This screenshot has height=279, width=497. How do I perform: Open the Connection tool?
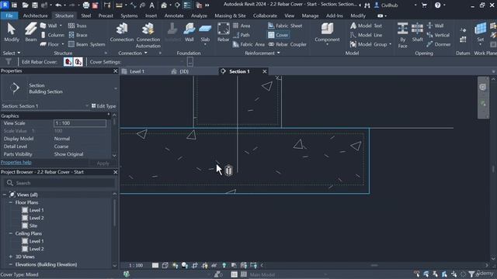pos(122,33)
